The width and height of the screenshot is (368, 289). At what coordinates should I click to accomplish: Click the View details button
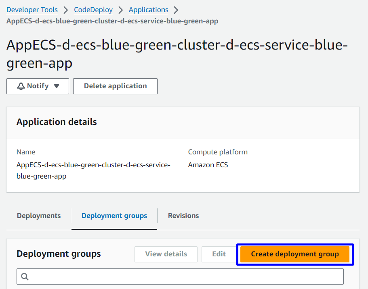[166, 254]
